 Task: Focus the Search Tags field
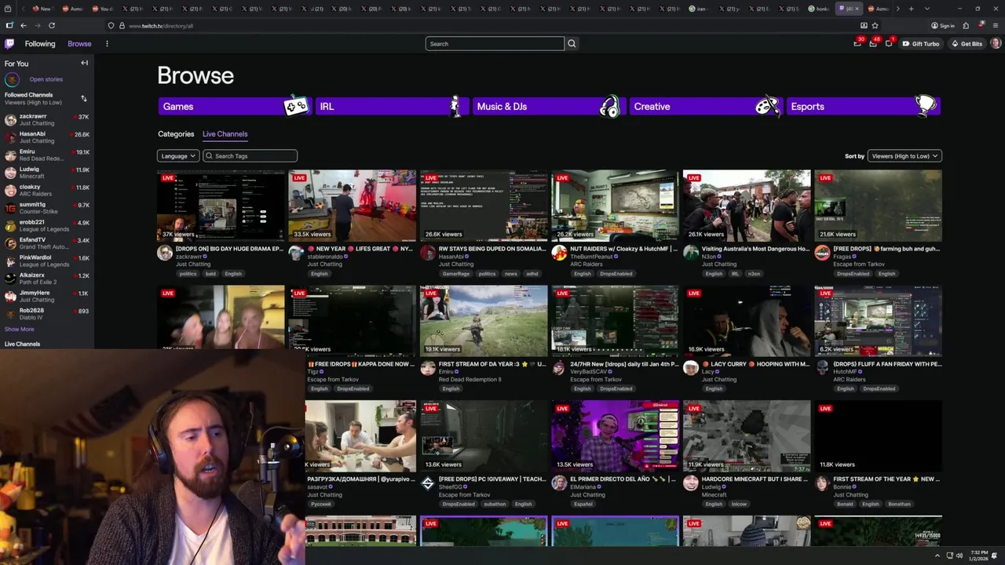click(250, 156)
